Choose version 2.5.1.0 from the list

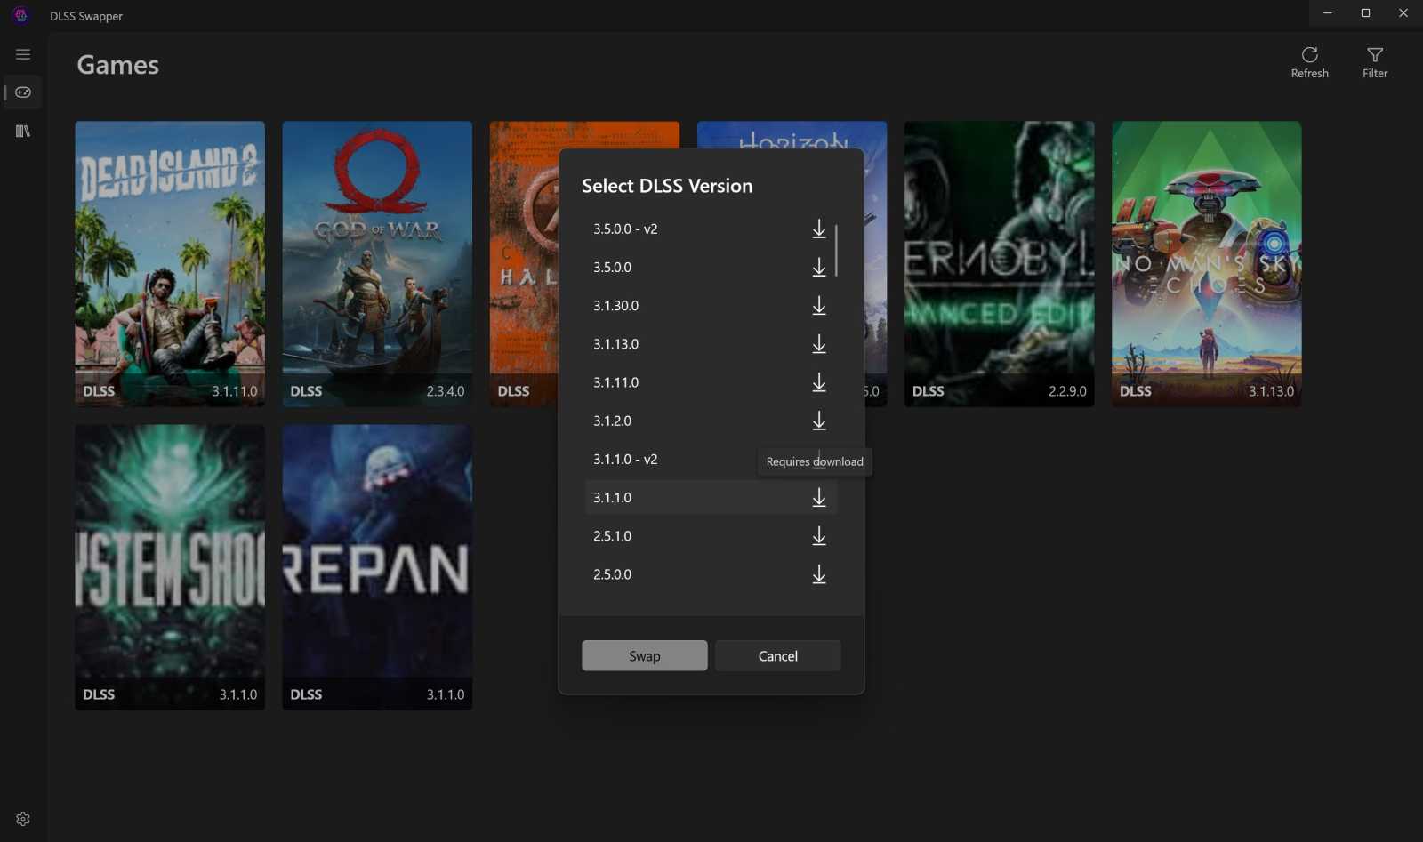(711, 536)
